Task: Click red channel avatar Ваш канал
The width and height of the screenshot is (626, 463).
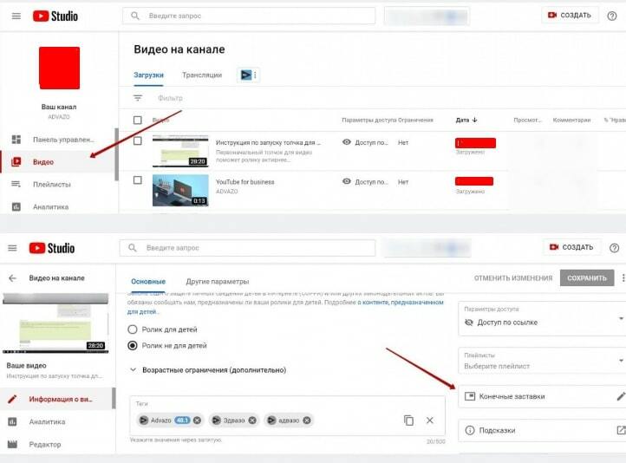Action: tap(59, 68)
